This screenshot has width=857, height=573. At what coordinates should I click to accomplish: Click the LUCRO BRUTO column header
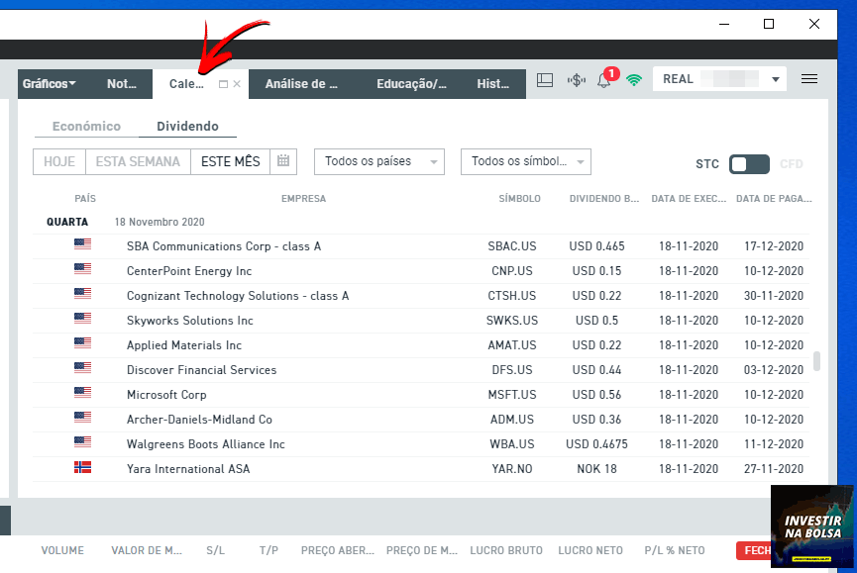[506, 550]
